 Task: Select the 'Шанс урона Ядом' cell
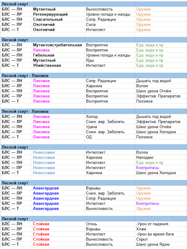point(161,244)
